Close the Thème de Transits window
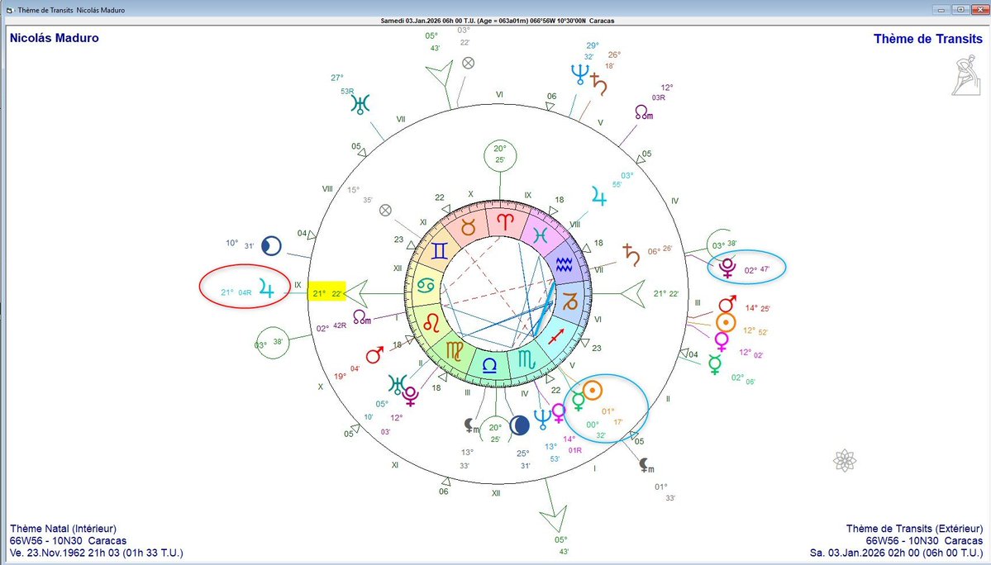This screenshot has height=565, width=991. pyautogui.click(x=979, y=9)
